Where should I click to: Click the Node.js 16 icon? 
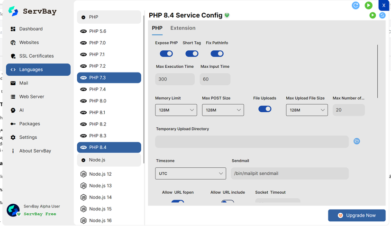point(83,220)
